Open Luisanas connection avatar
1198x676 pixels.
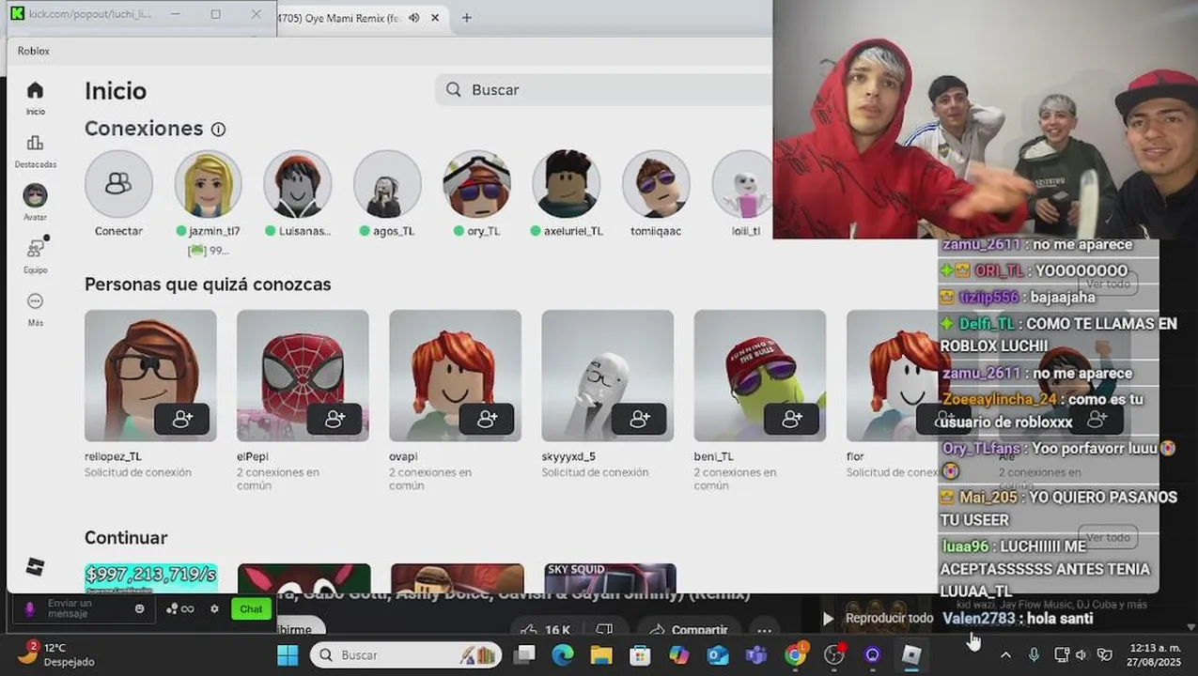297,184
